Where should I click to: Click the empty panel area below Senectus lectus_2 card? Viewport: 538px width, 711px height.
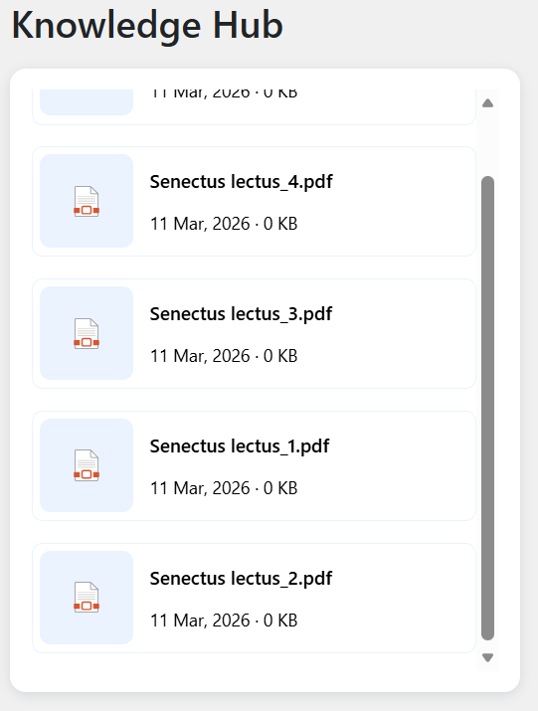pyautogui.click(x=254, y=672)
